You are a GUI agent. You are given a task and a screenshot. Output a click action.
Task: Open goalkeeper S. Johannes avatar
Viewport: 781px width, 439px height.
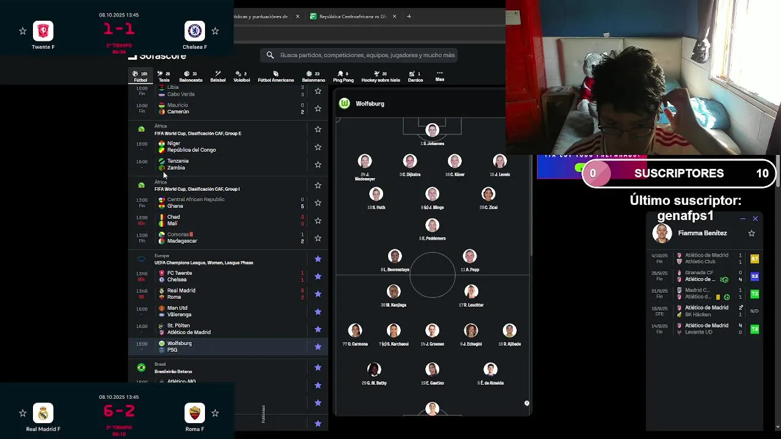[432, 130]
